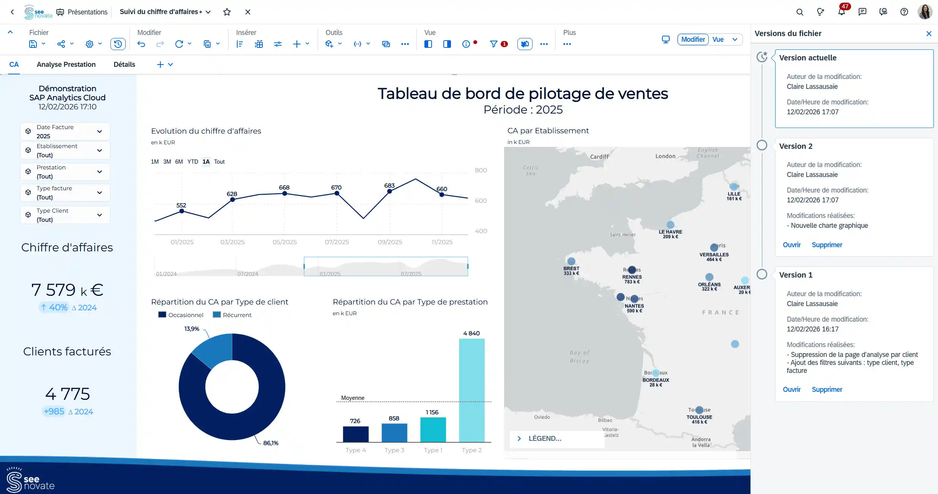Viewport: 938px width, 494px height.
Task: Insert a chart via the chart icon
Action: click(x=240, y=44)
